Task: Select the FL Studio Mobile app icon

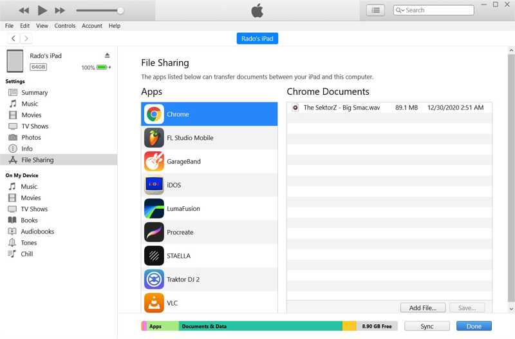Action: [x=154, y=138]
